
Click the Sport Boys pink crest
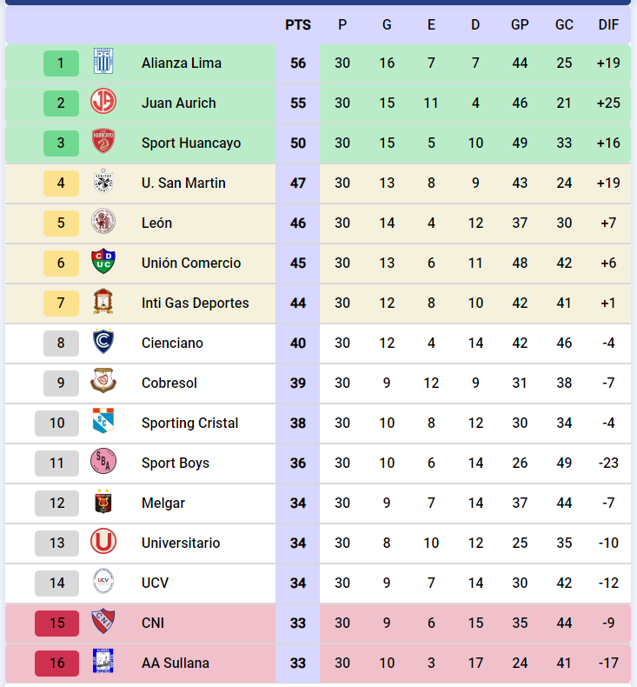[x=103, y=463]
